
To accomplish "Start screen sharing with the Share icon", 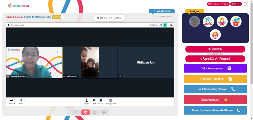I will [x=101, y=102].
